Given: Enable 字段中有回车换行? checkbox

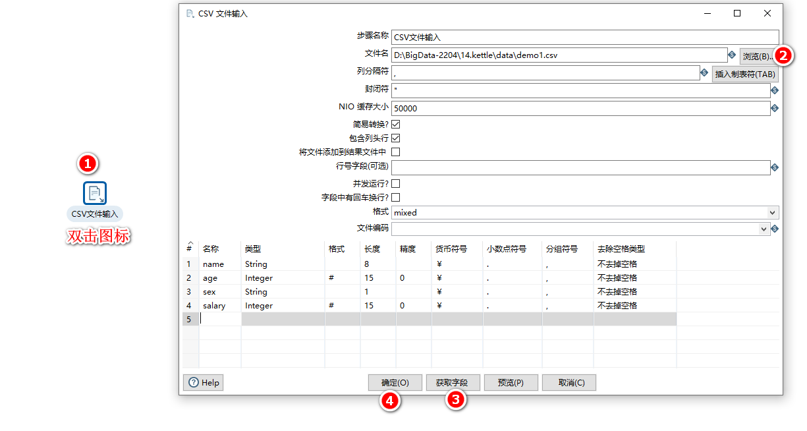Looking at the screenshot, I should 396,197.
